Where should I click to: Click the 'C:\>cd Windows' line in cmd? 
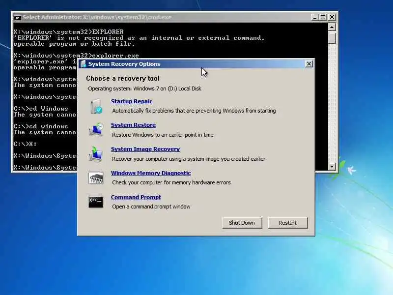click(41, 109)
